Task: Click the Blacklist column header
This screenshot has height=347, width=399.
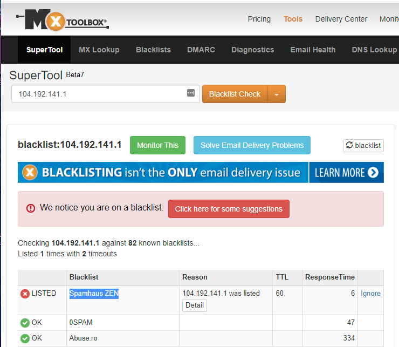Action: pos(84,277)
